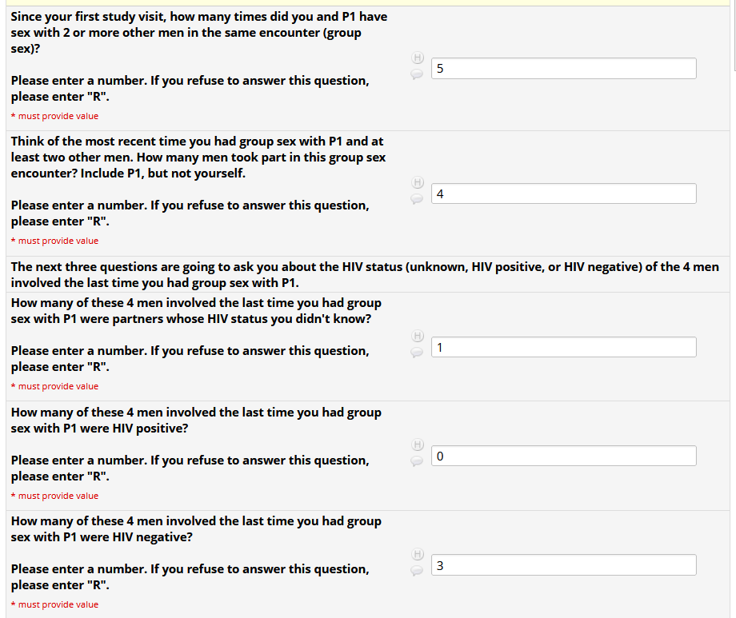
Task: View history for HIV positive count field
Action: pos(417,445)
